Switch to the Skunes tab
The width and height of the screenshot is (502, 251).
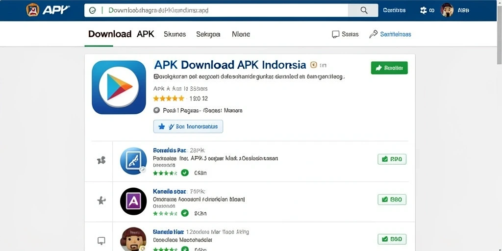(x=175, y=34)
